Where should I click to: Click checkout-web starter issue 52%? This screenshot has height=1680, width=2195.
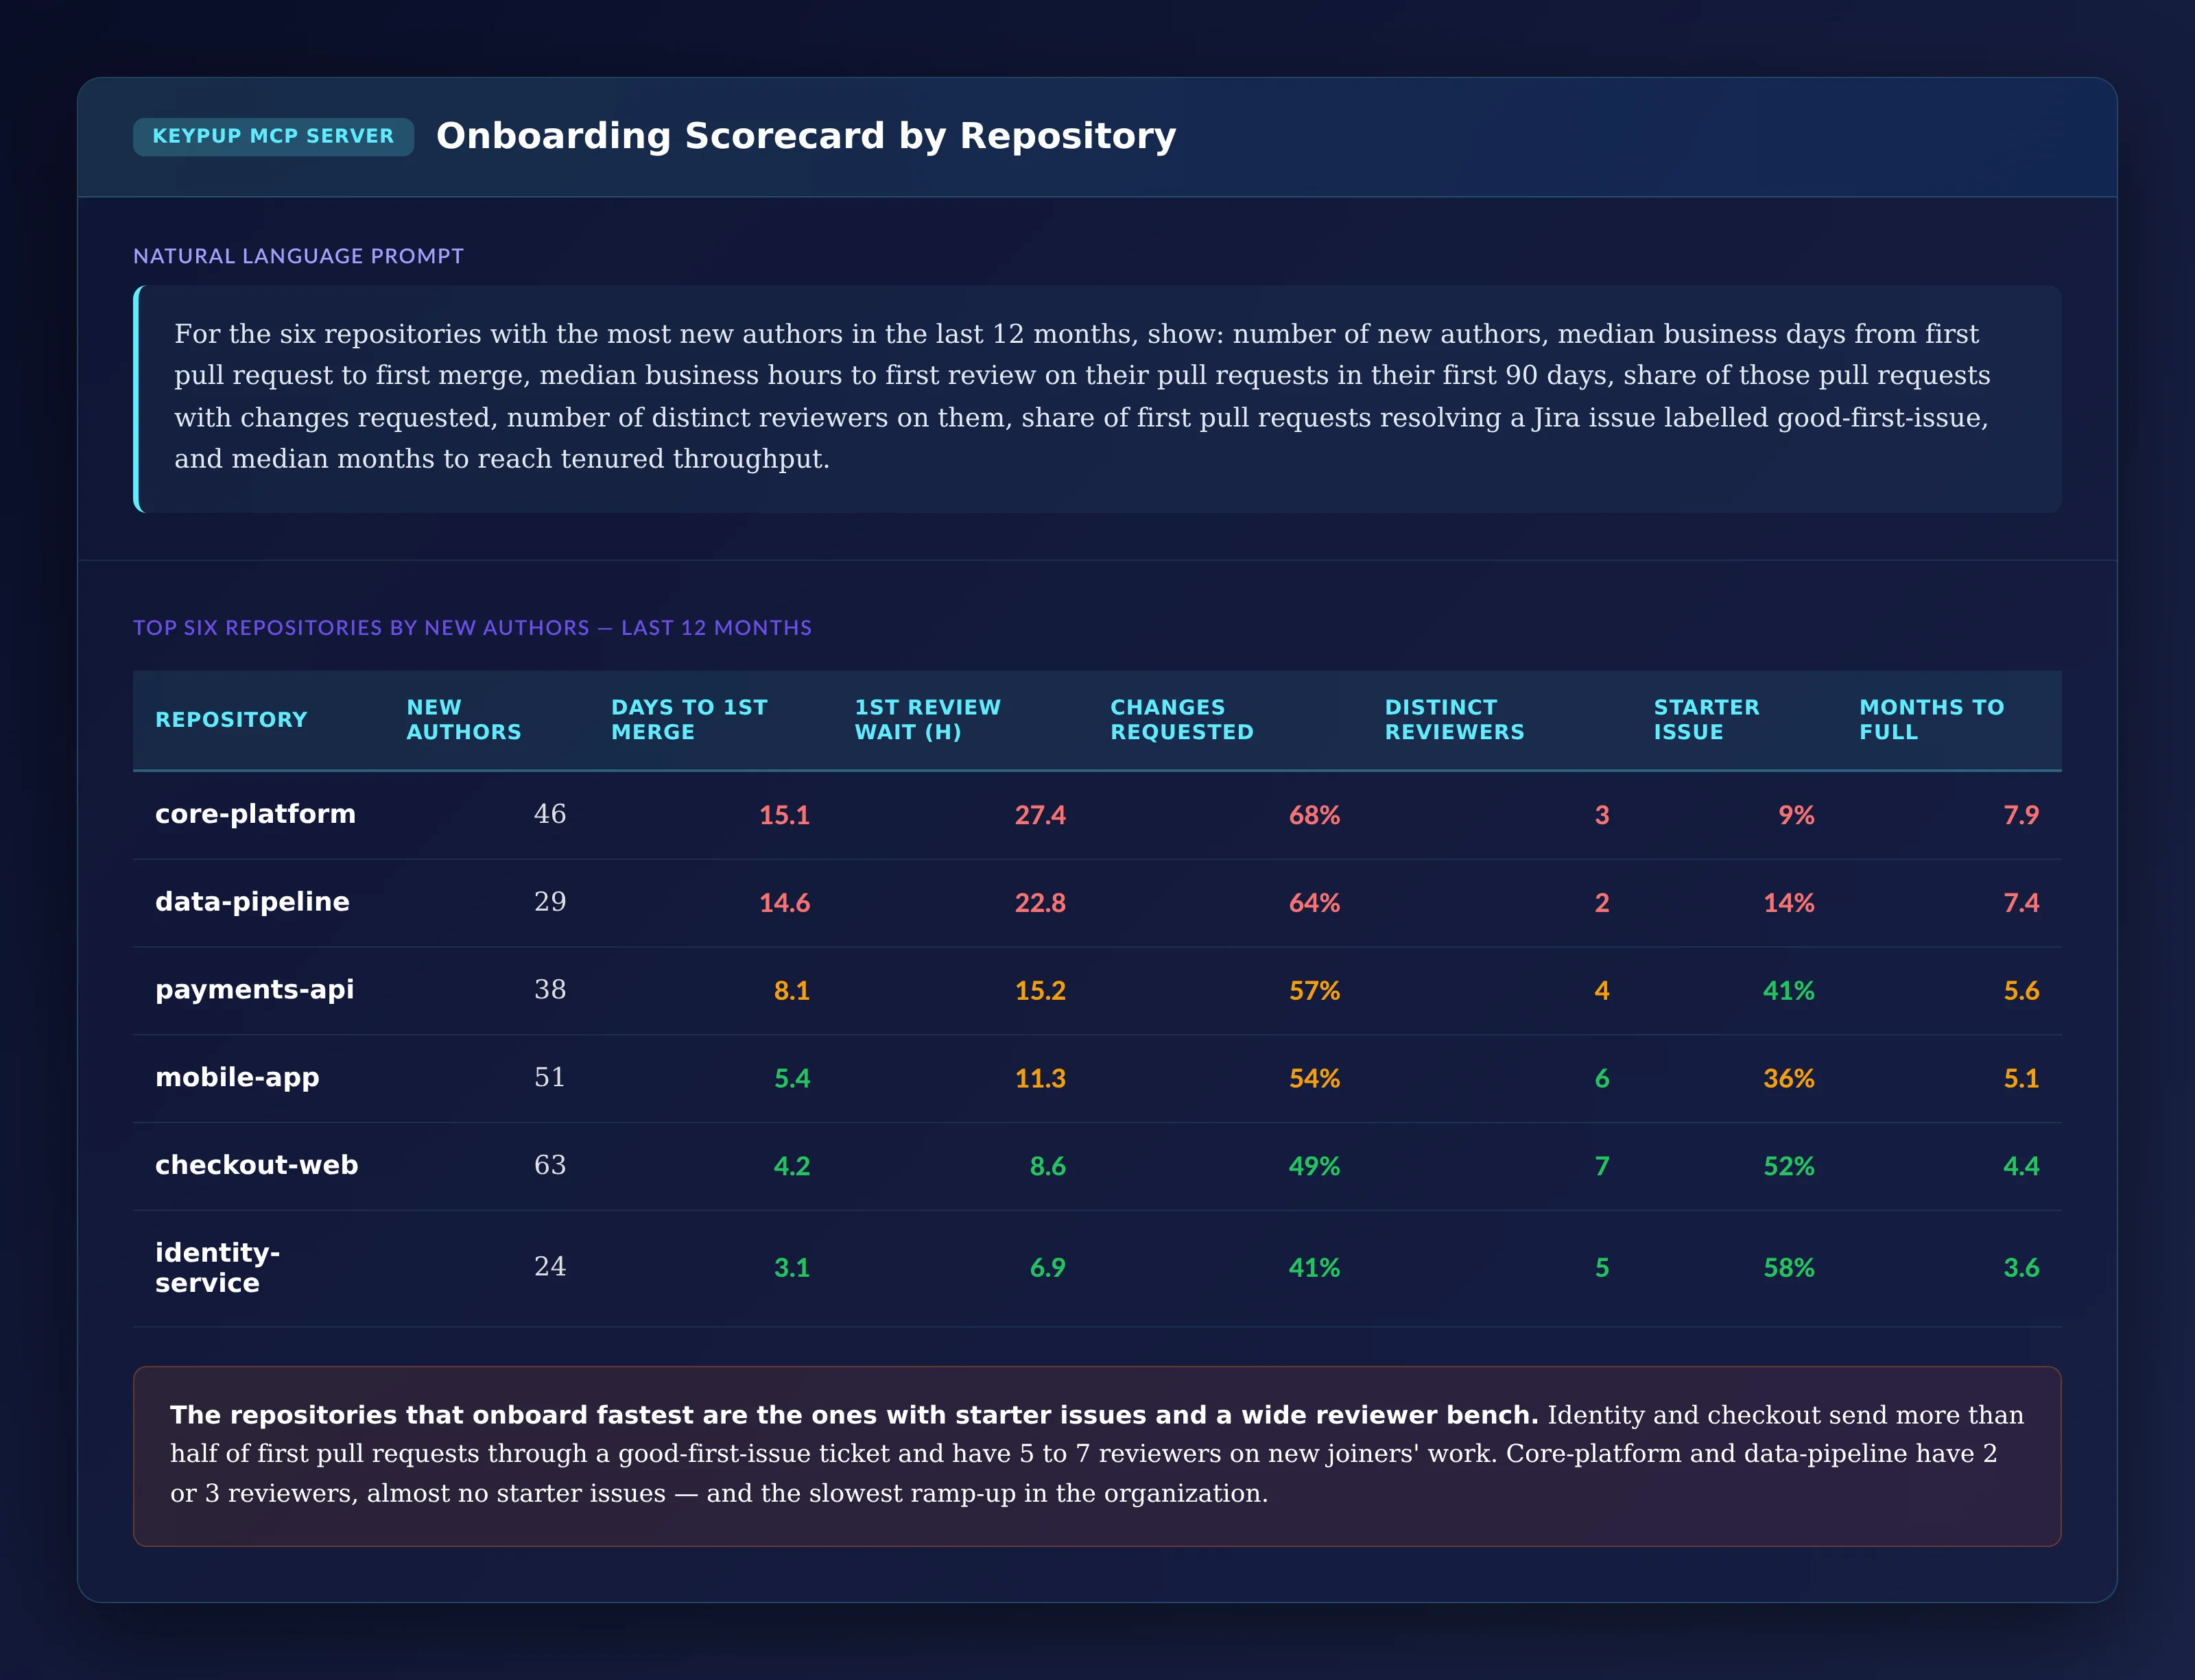[x=1789, y=1166]
